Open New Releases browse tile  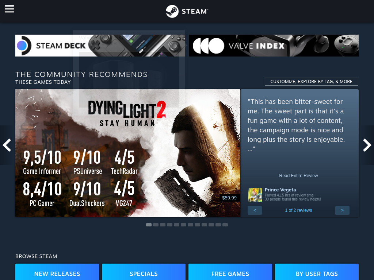57,272
